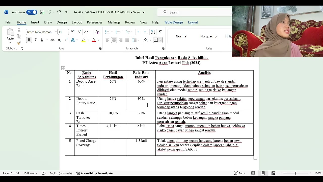This screenshot has width=323, height=182.
Task: Click the Cut scissors icon
Action: [x=19, y=30]
